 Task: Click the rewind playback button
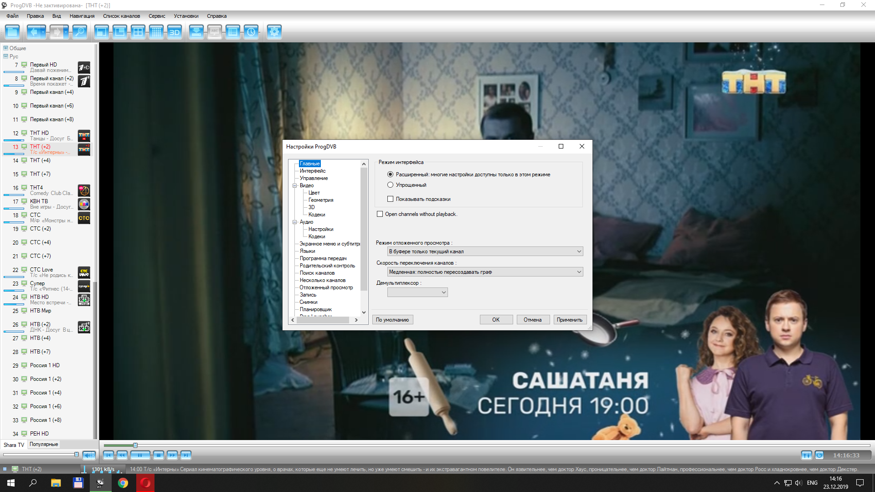[x=122, y=455]
